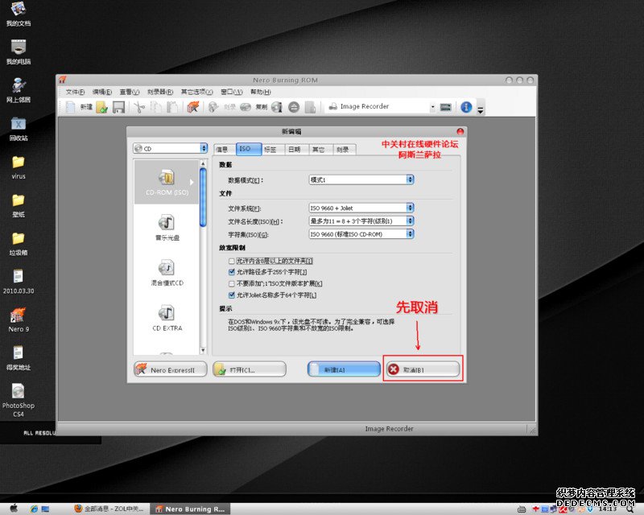The width and height of the screenshot is (644, 515).
Task: Click the paste clipboard toolbar icon
Action: [172, 108]
